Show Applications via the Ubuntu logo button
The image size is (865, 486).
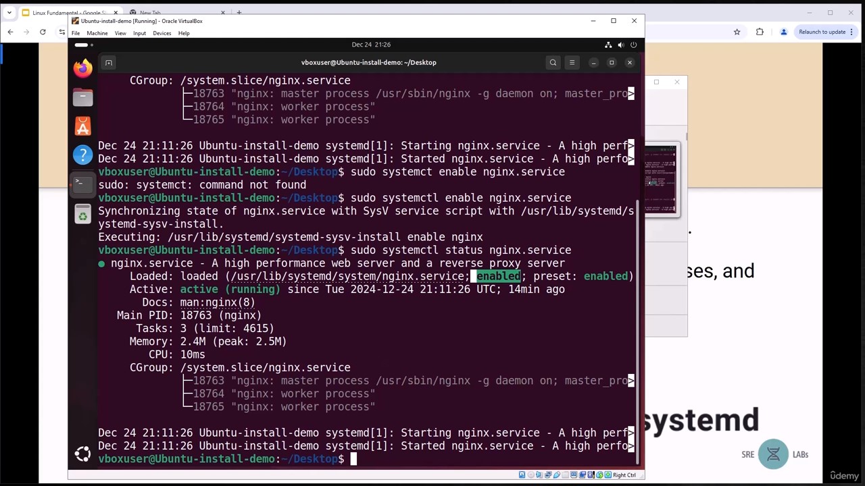pyautogui.click(x=82, y=454)
